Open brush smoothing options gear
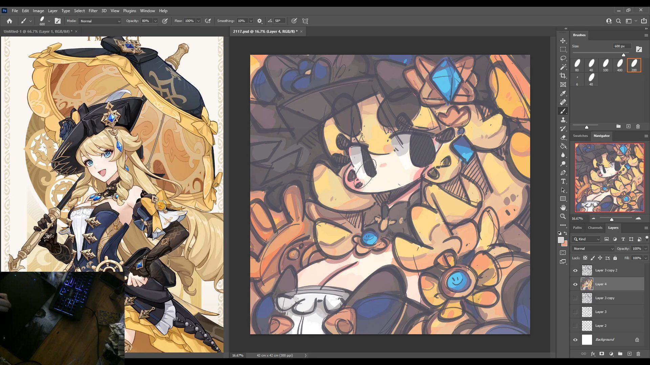Viewport: 650px width, 365px height. pyautogui.click(x=260, y=21)
